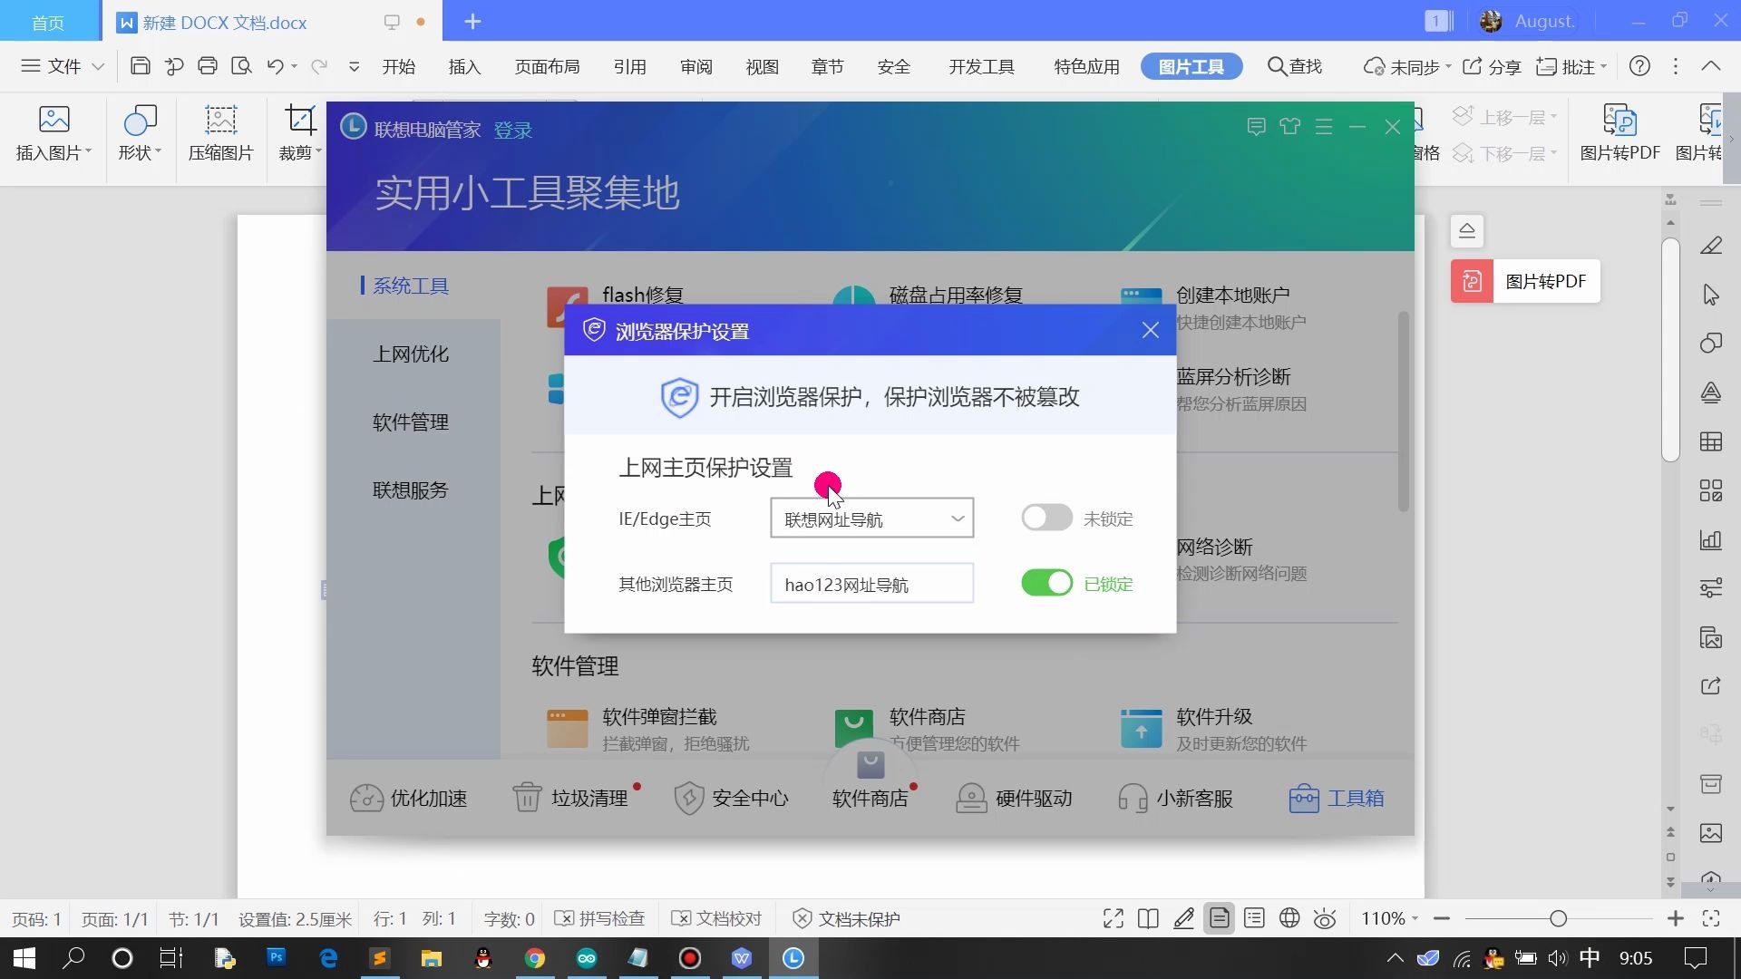
Task: Select 软件管理 in Lenovo sidebar
Action: tap(411, 422)
